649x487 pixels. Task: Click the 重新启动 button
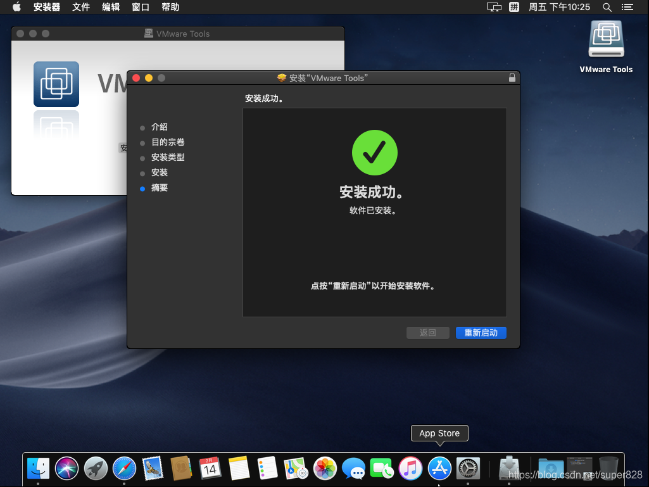click(481, 332)
